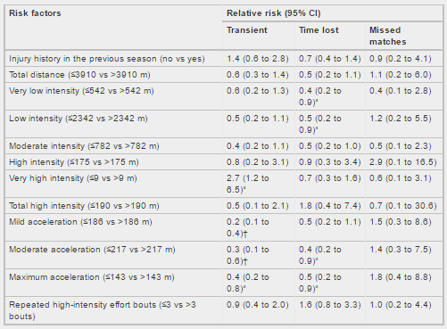
Task: Click the Maximum acceleration row label
Action: click(92, 277)
